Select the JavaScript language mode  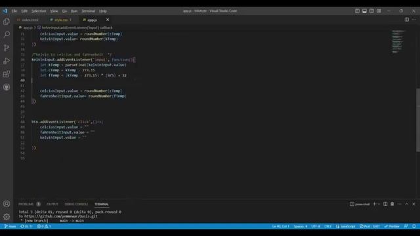[346, 226]
